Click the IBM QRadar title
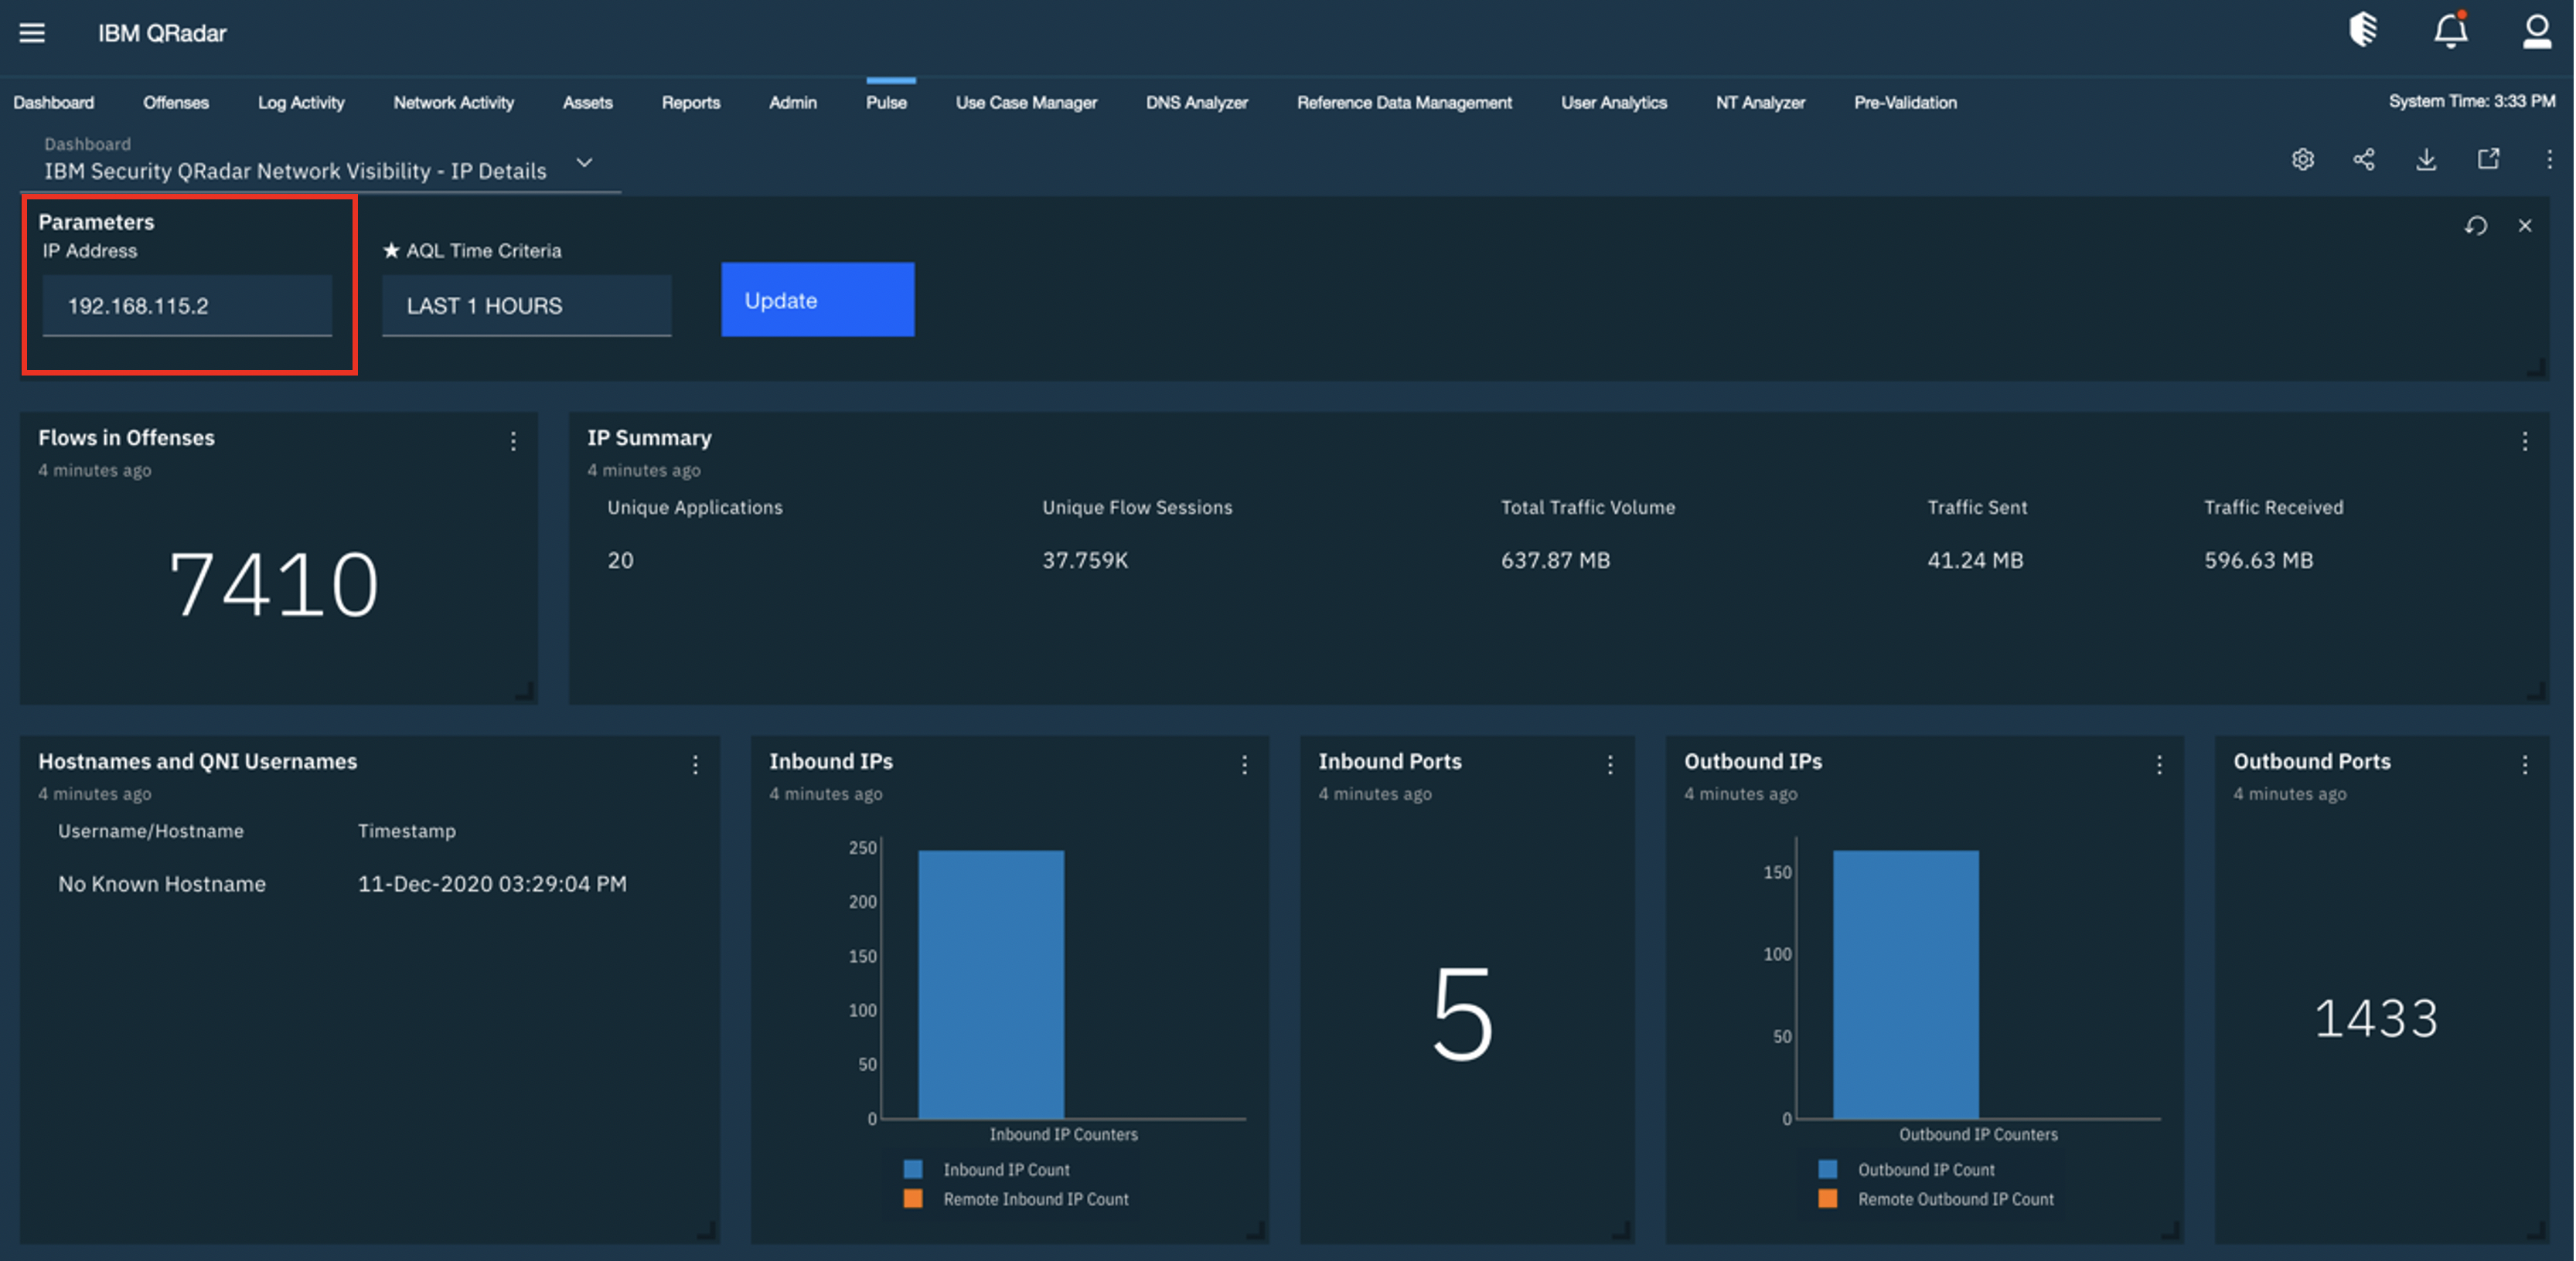 (162, 33)
